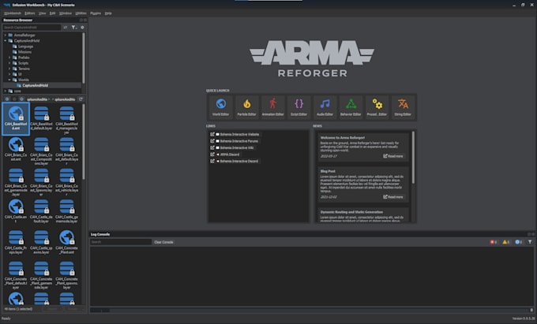
Task: Open the Resource Browser filter funnel
Action: tap(74, 28)
